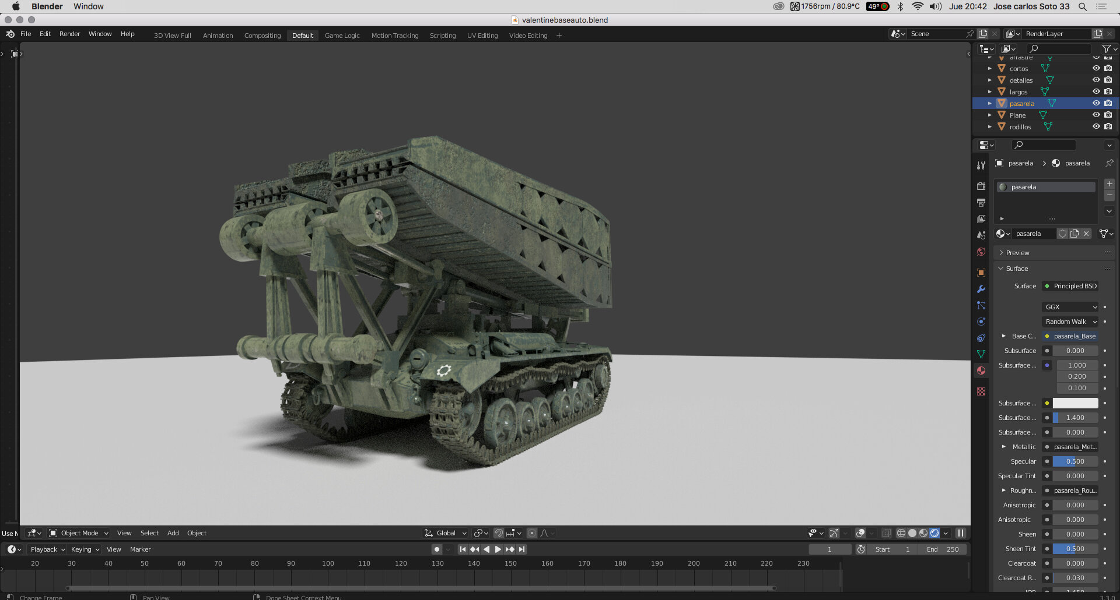Open the Global transform orientation dropdown
The height and width of the screenshot is (600, 1120).
446,533
